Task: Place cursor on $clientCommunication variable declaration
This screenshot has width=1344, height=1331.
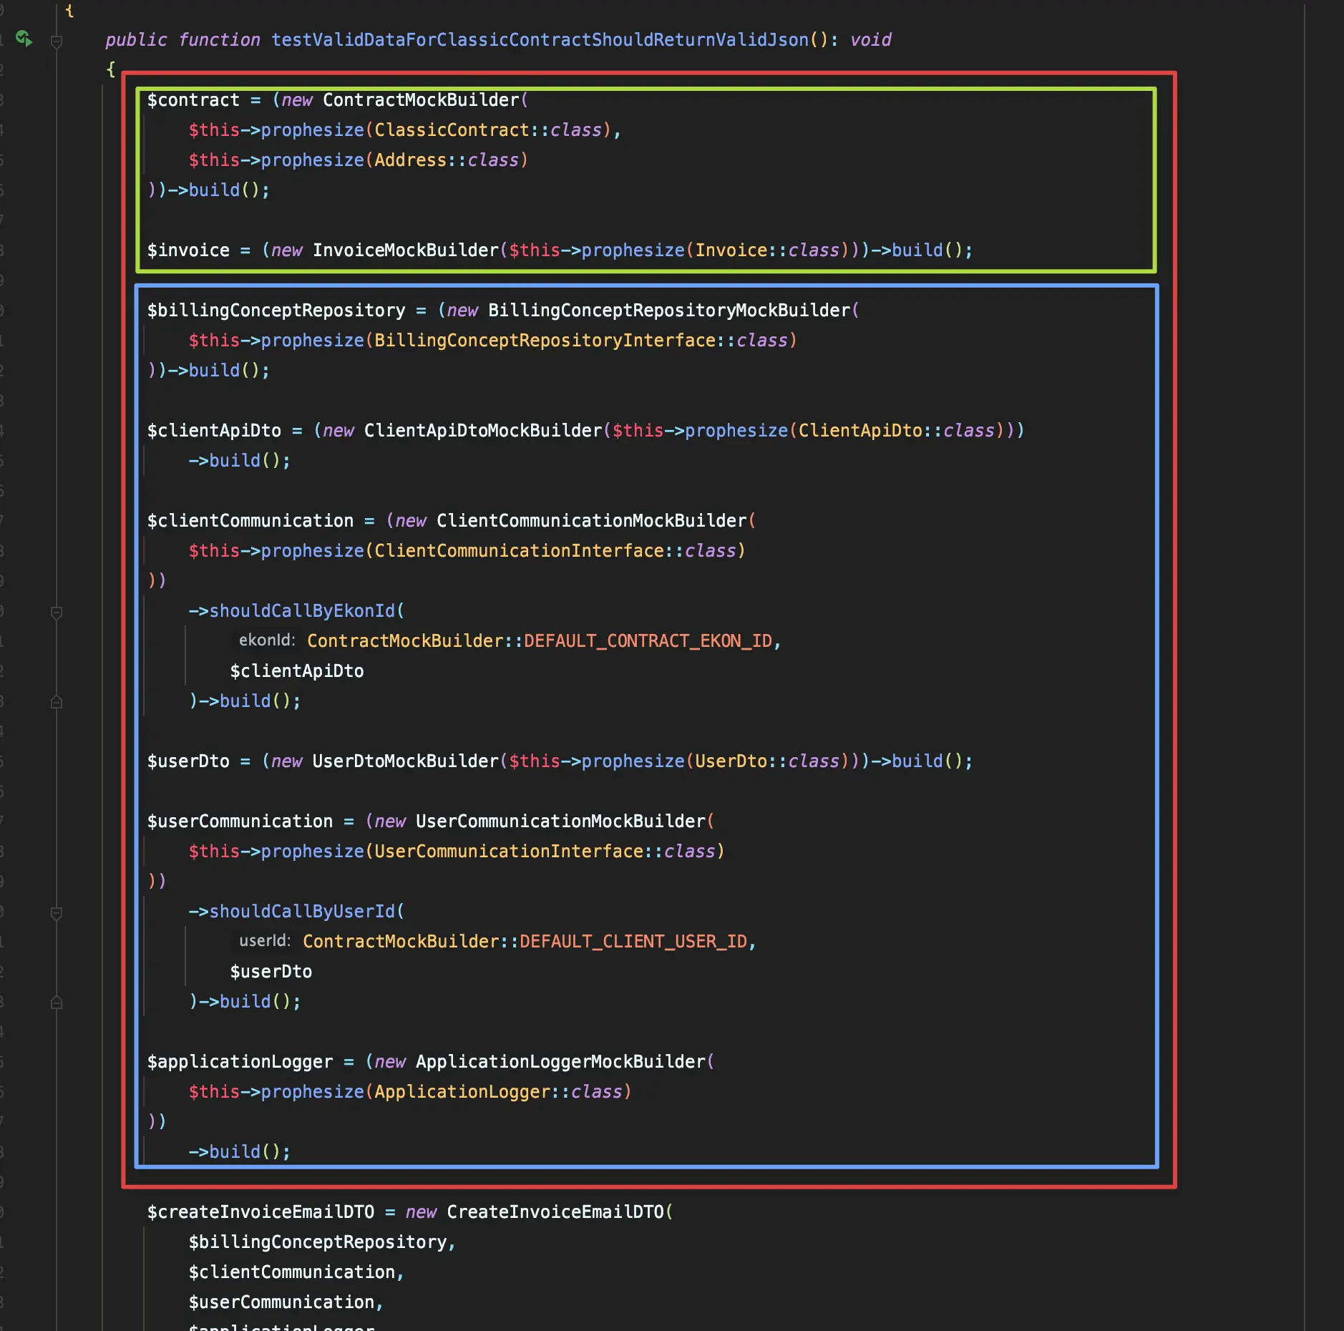Action: [x=250, y=521]
